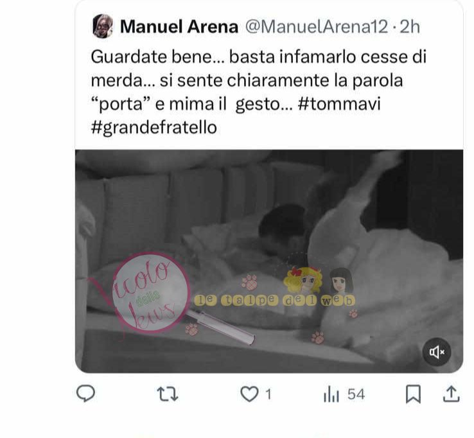474x438 pixels.
Task: Play the embedded video clip
Action: tap(269, 261)
